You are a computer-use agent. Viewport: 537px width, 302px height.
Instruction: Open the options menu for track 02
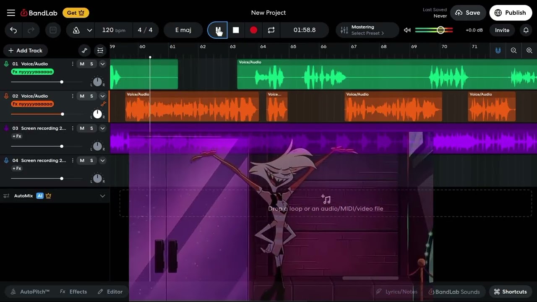coord(73,96)
